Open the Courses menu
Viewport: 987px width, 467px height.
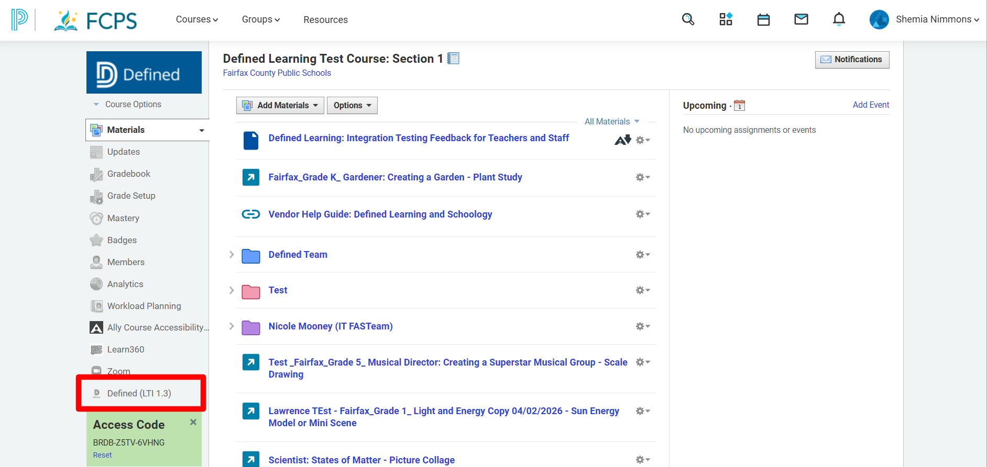point(197,19)
